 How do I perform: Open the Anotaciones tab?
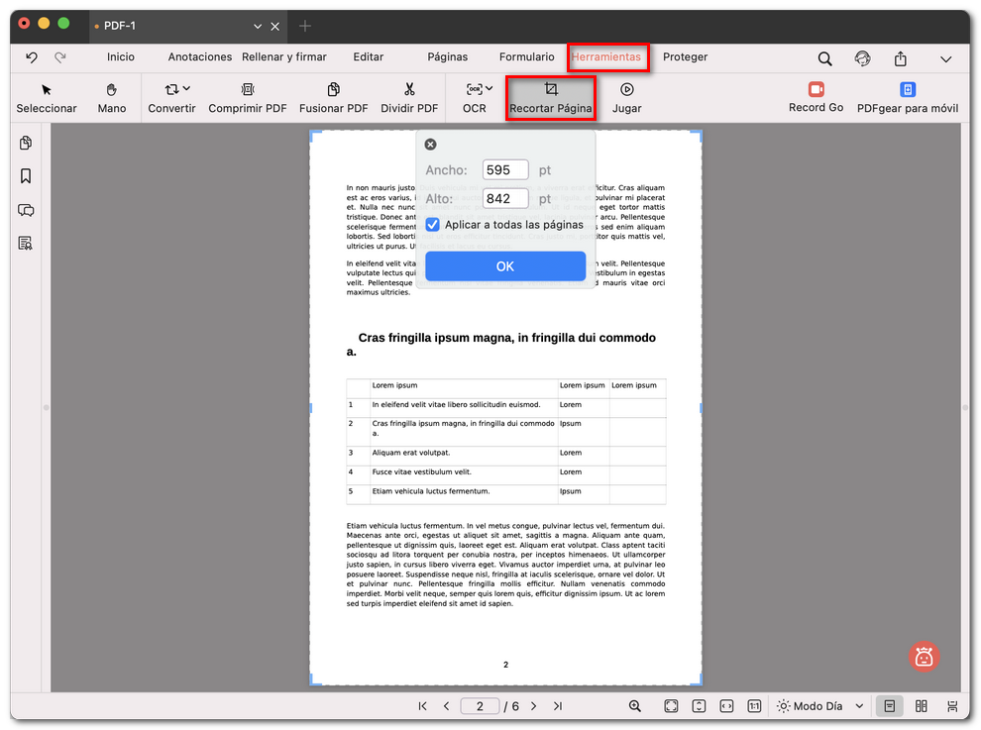tap(199, 57)
